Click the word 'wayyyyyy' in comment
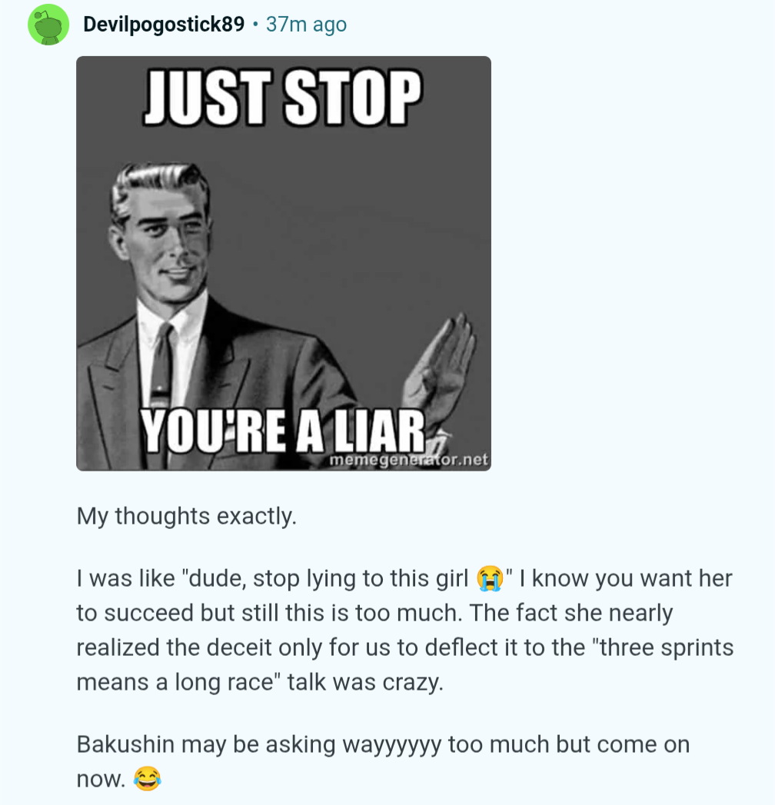Screen dimensions: 775x805 coord(391,746)
